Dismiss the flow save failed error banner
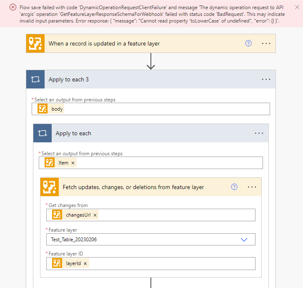Screen dimensions: 303x288 click(297, 7)
